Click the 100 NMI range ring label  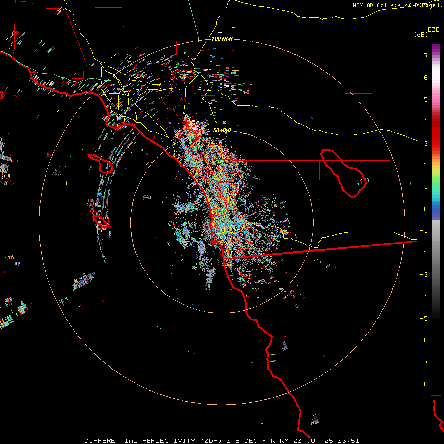222,39
